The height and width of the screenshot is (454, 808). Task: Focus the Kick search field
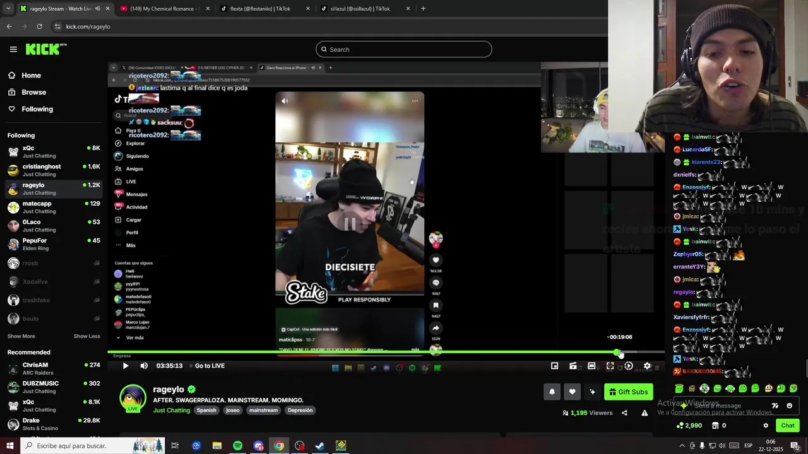pyautogui.click(x=404, y=49)
